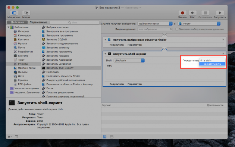The height and width of the screenshot is (147, 235).
Task: Open the Часто используемые smart folder
Action: pos(27,88)
